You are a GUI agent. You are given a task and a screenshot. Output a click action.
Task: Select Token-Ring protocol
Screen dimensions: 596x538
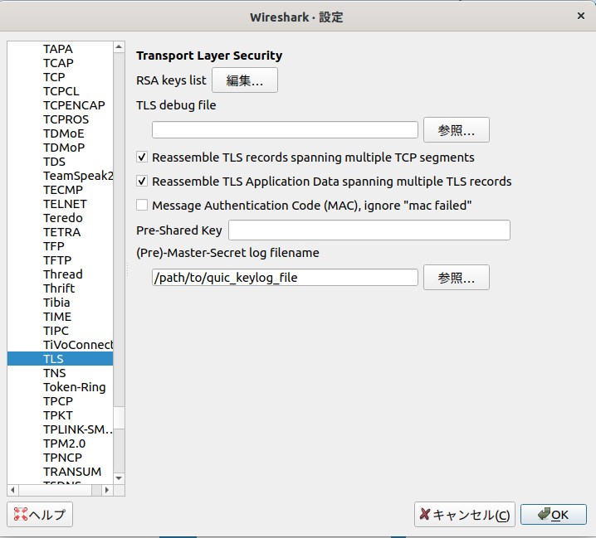[x=75, y=387]
